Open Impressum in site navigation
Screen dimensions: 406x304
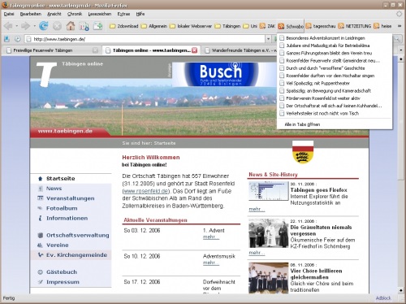(x=63, y=282)
